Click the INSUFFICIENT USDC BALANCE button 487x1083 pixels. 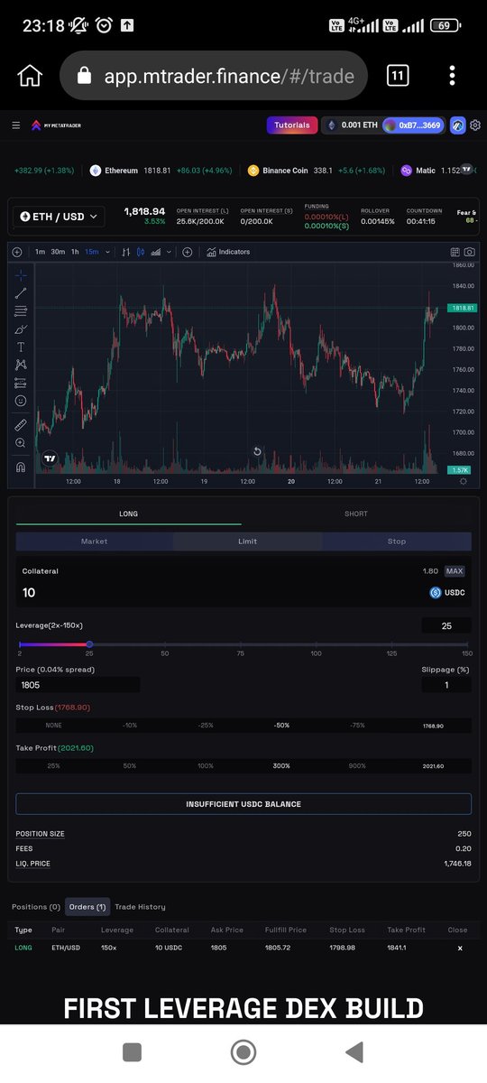click(243, 804)
